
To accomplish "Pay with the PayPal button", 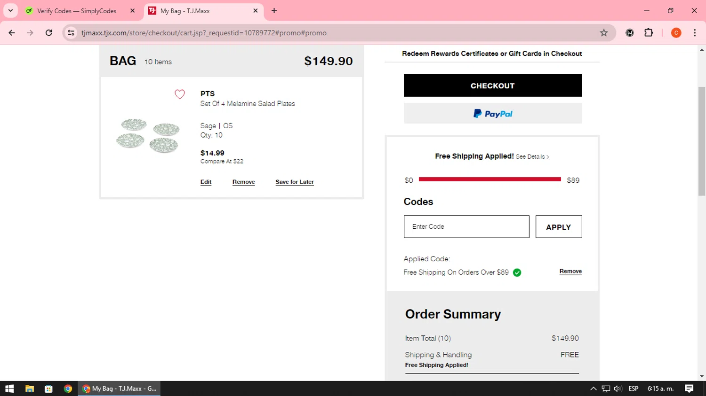I will pos(493,113).
